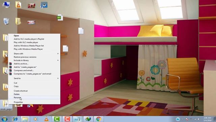Choose Play with VLC media player
Screen dimensions: 216x122
tap(34, 42)
